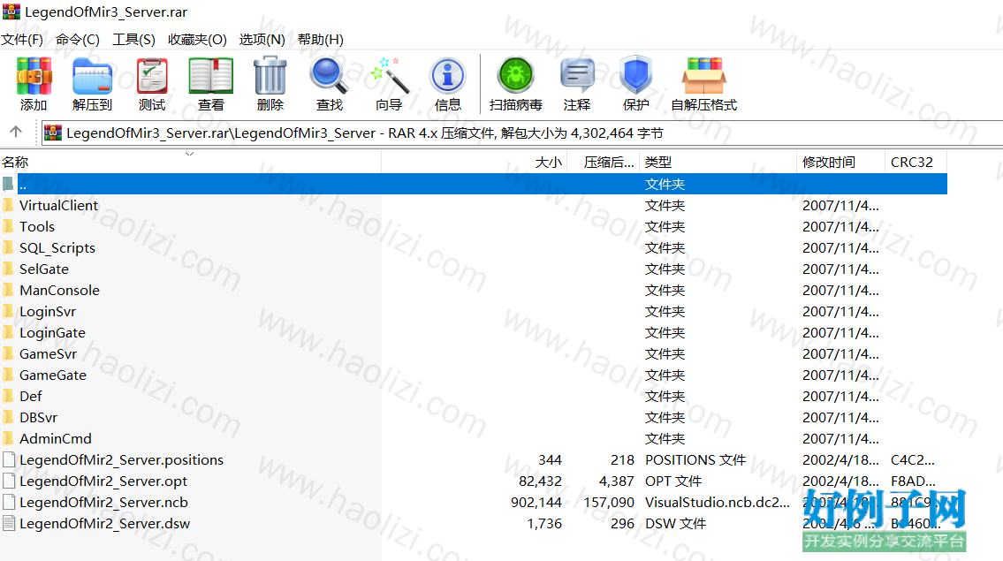The width and height of the screenshot is (1003, 561).
Task: Open the Favorites (收藏夹) menu
Action: pyautogui.click(x=197, y=40)
